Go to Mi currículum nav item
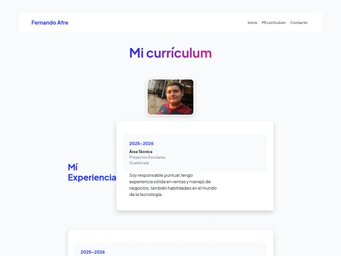Image resolution: width=341 pixels, height=256 pixels. 273,23
